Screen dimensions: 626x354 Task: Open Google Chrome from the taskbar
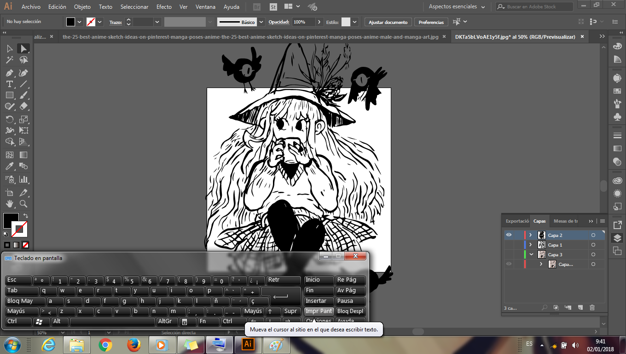coord(105,344)
